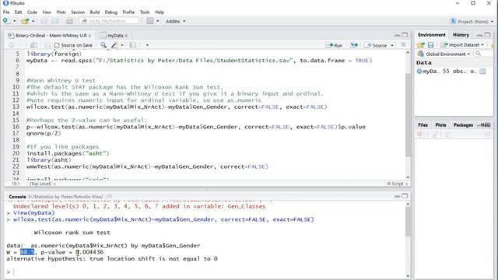This screenshot has height=280, width=498.
Task: Click the myData table view grid icon
Action: coord(482,72)
